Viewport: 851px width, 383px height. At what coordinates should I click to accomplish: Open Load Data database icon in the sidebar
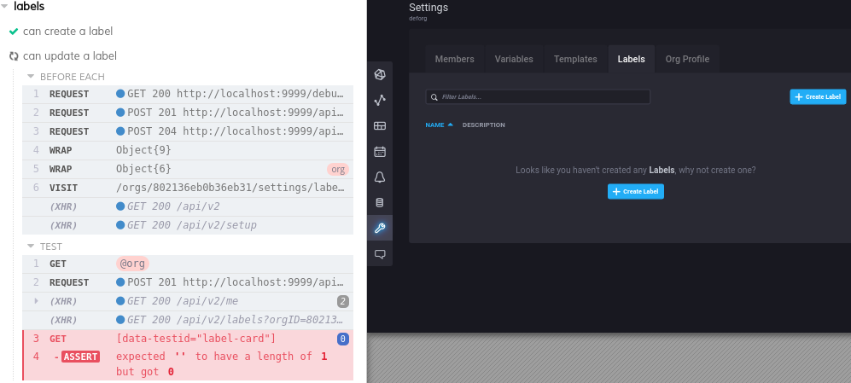380,203
